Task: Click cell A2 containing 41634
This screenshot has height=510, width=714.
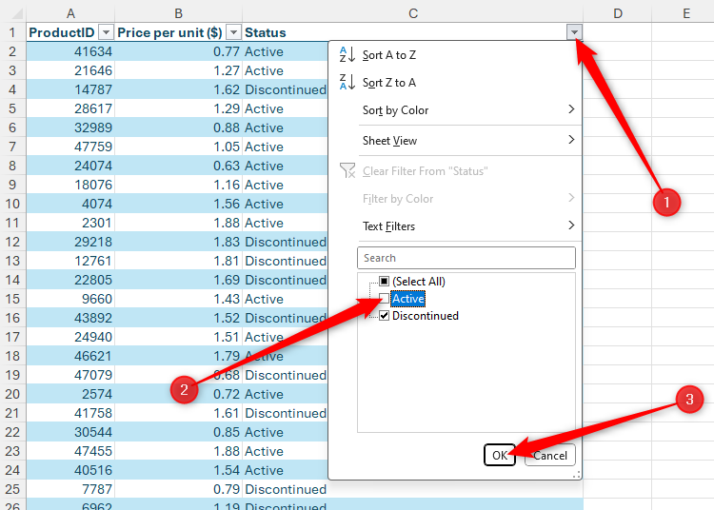Action: coord(71,51)
